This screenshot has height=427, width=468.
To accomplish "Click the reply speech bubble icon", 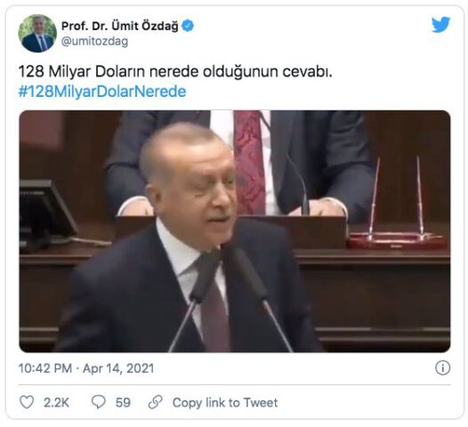I will 98,402.
